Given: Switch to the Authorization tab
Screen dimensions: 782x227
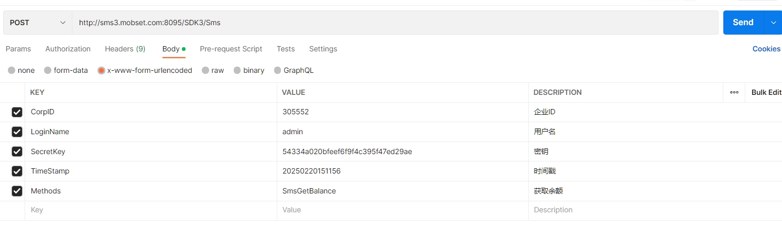Looking at the screenshot, I should tap(68, 49).
